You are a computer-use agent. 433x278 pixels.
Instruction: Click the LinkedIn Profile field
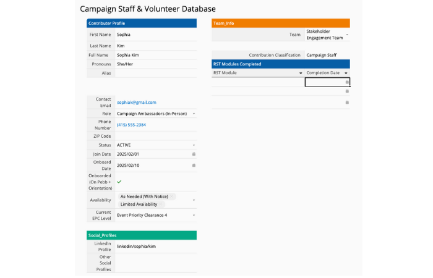pos(155,246)
